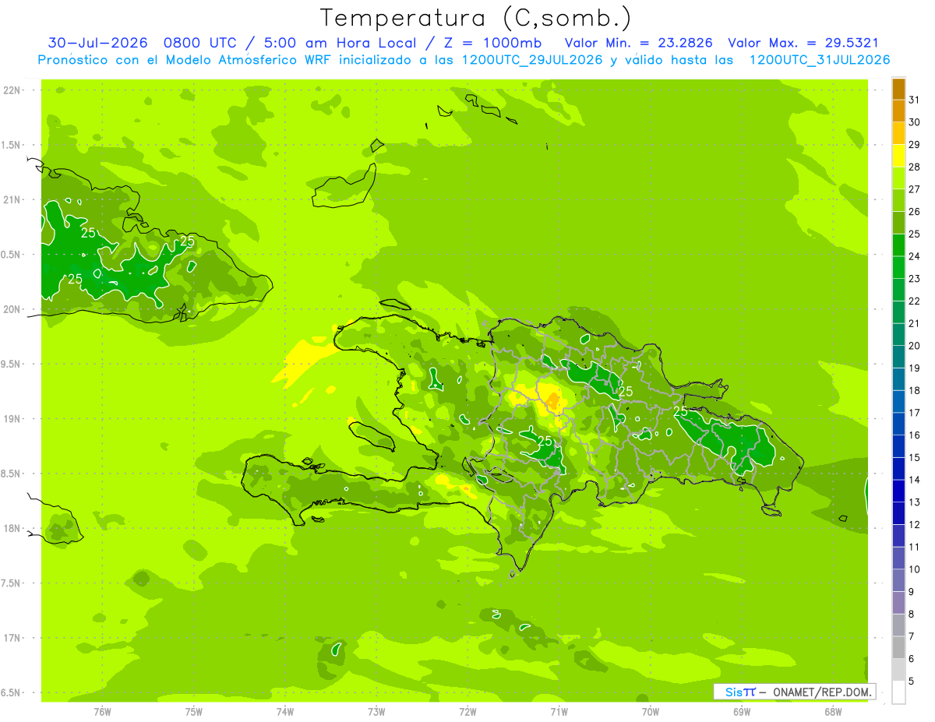Click the "74W" longitude label
The width and height of the screenshot is (935, 722).
(x=284, y=712)
